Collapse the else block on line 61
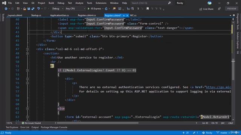 click(x=27, y=108)
